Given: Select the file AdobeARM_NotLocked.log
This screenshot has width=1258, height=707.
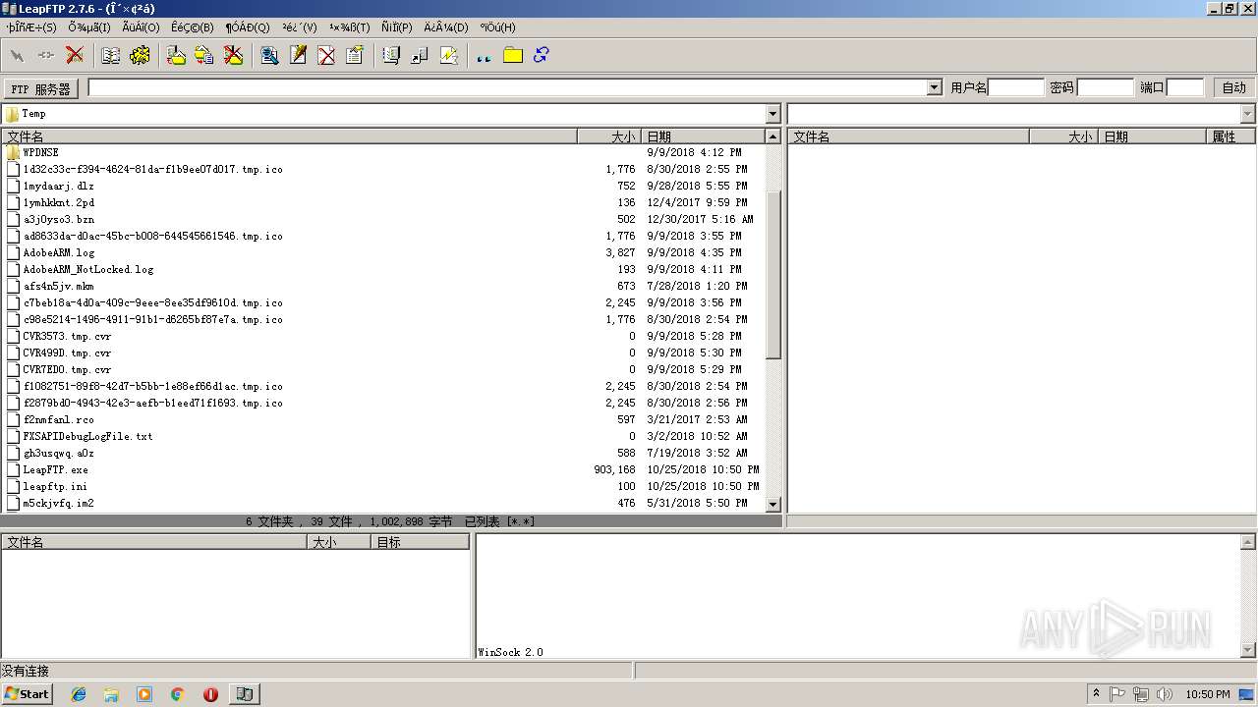Looking at the screenshot, I should 88,269.
